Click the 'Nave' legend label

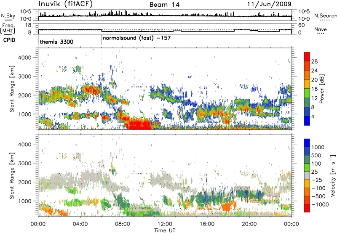[321, 29]
